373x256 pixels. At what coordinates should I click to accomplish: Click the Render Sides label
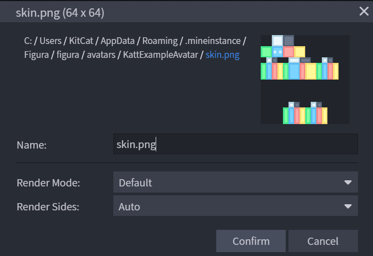[48, 207]
